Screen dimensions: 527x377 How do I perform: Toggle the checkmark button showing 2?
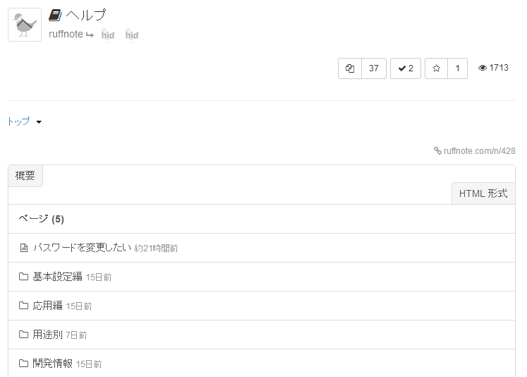point(406,68)
